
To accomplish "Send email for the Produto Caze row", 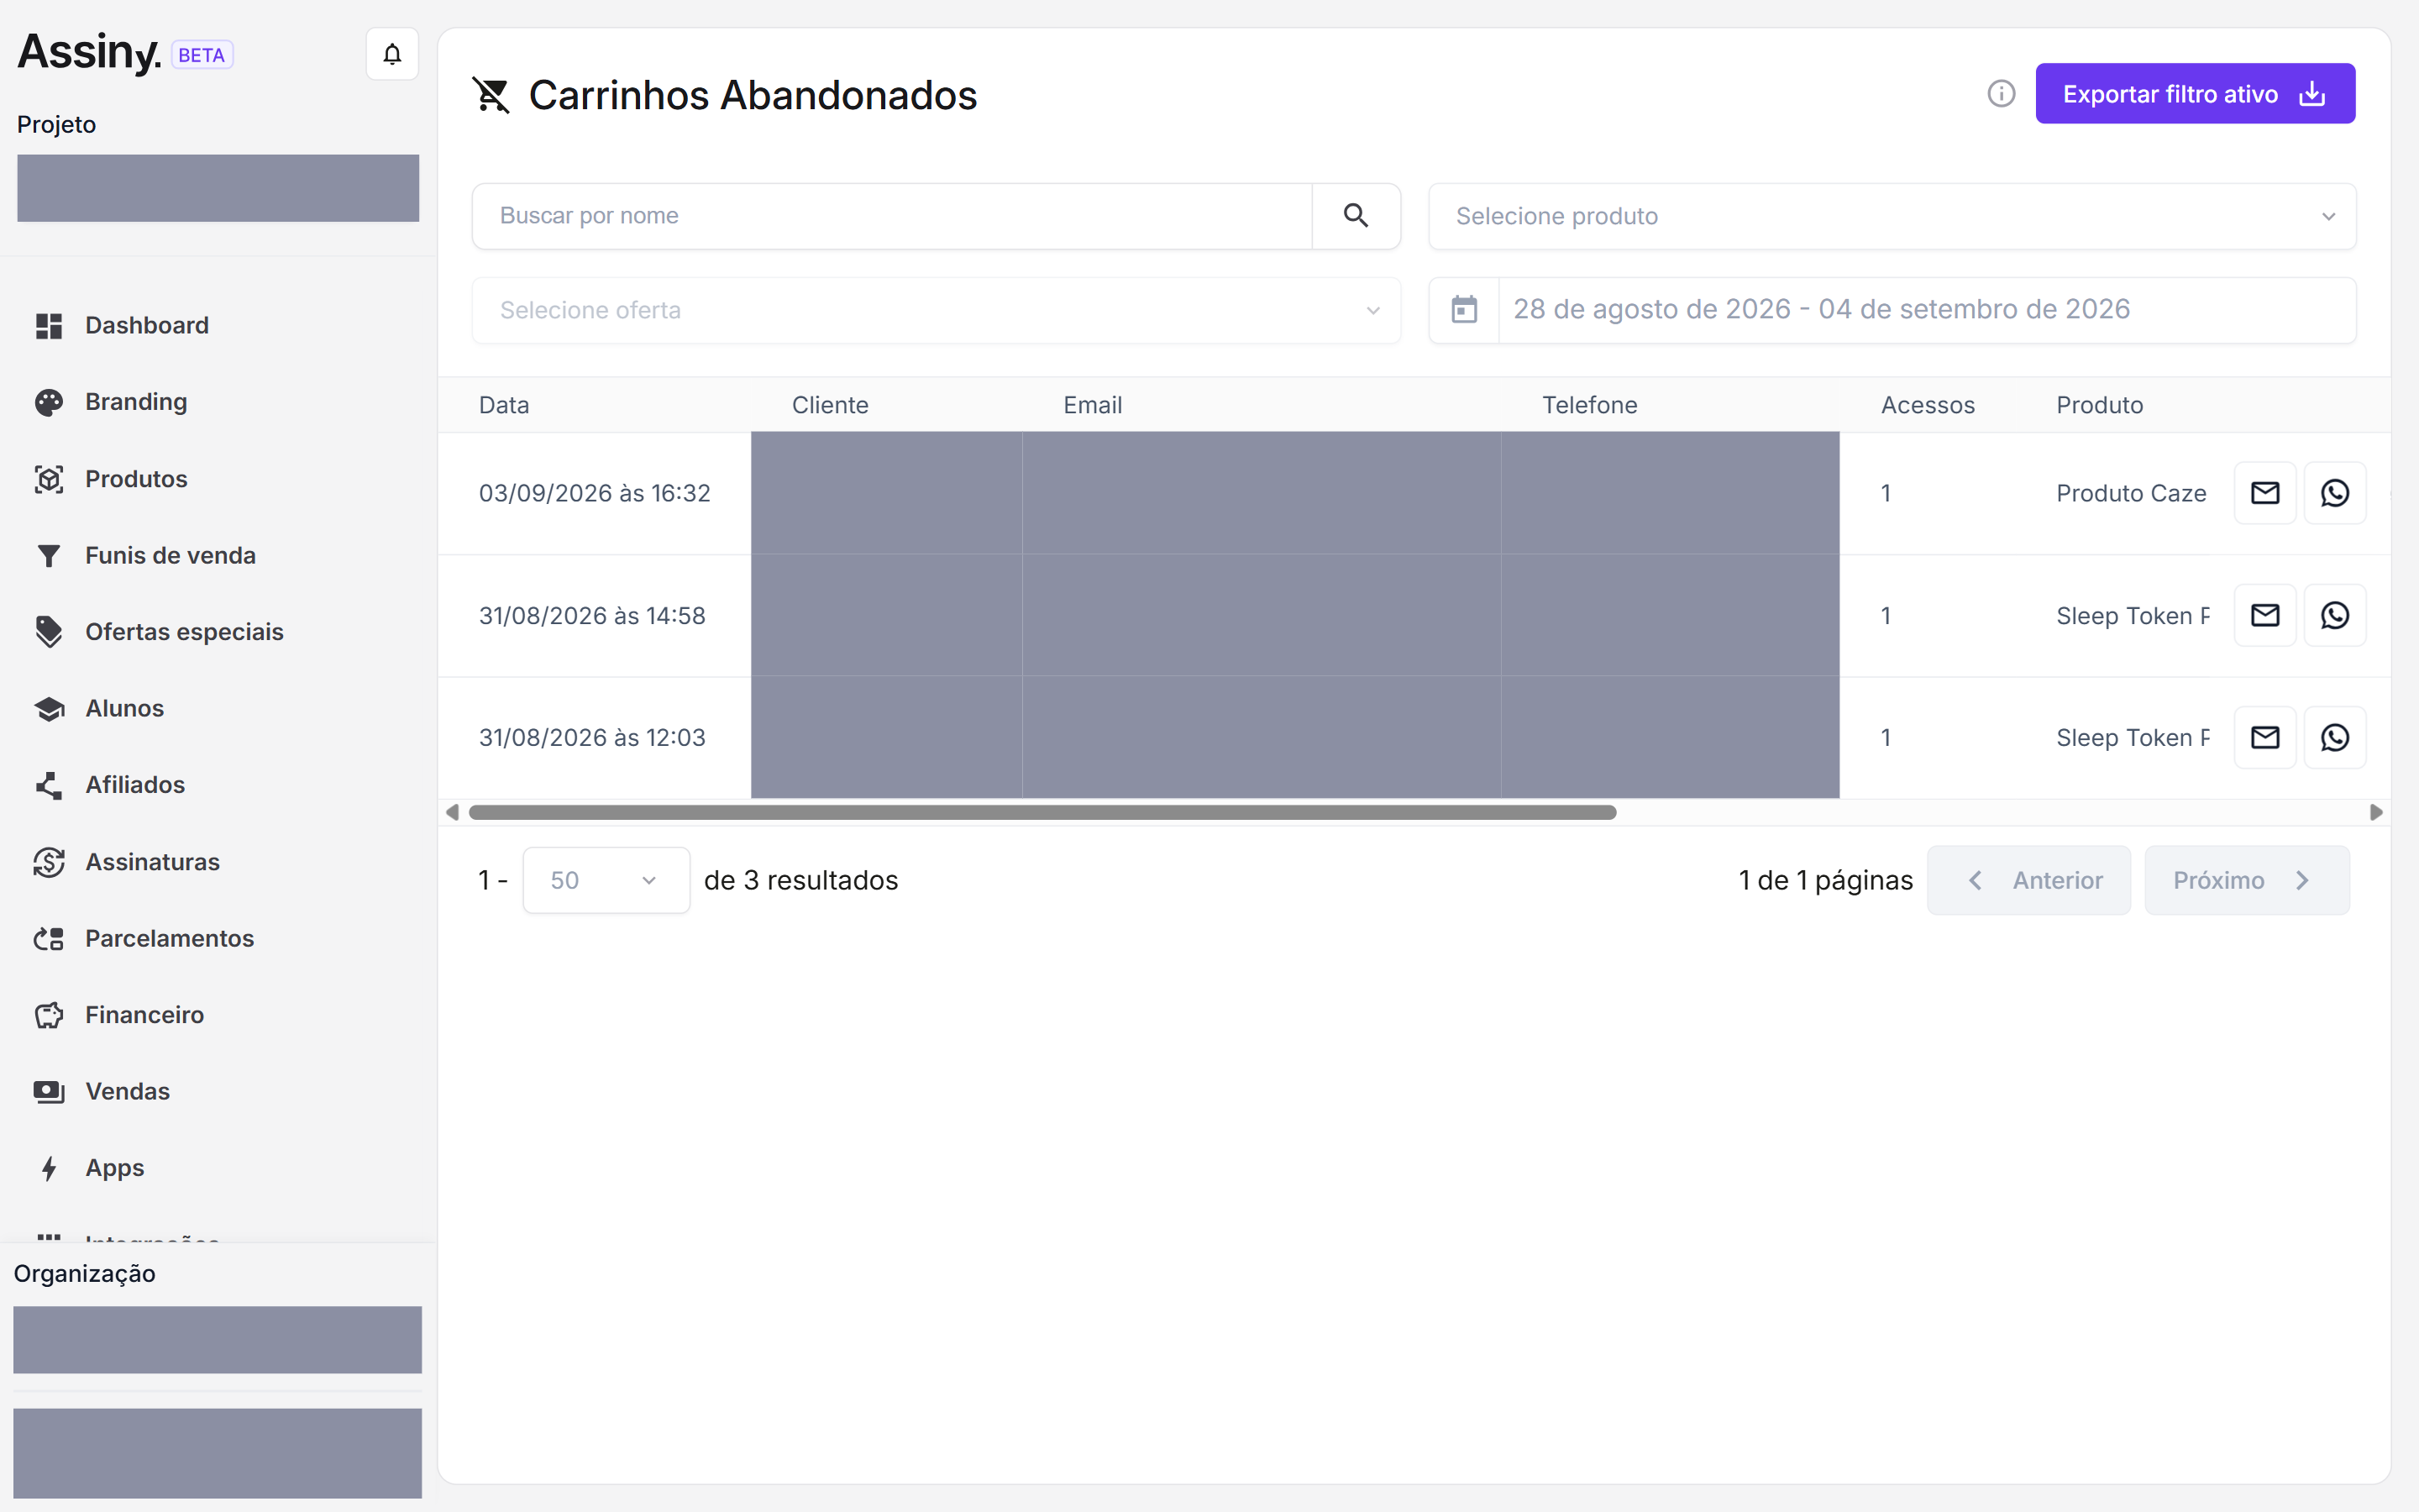I will pyautogui.click(x=2265, y=493).
